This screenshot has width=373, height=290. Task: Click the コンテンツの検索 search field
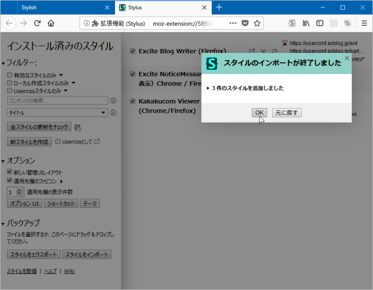coord(58,100)
